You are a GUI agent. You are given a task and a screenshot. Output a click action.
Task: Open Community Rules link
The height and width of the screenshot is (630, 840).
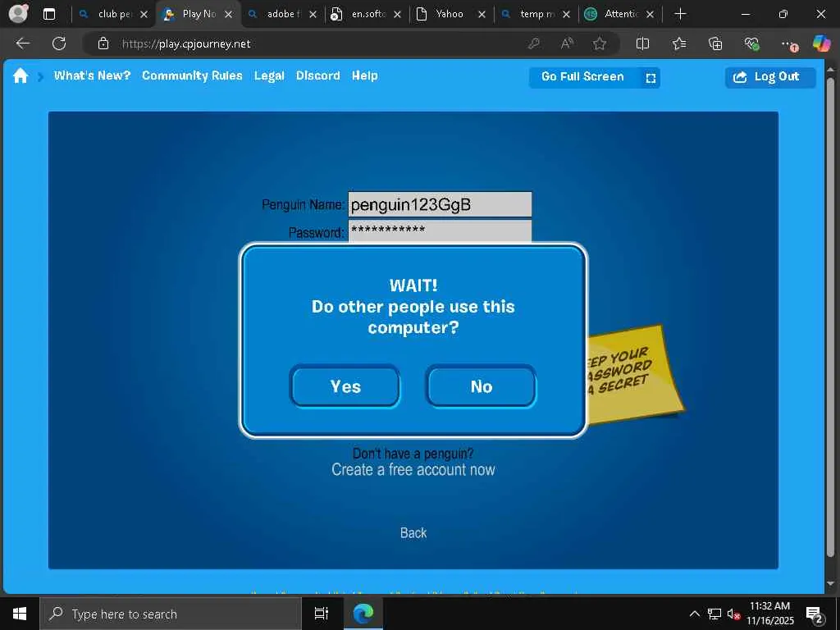point(192,75)
